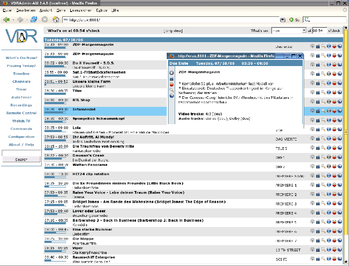The image size is (349, 266).
Task: Open the Back button history dropdown arrow
Action: click(12, 20)
